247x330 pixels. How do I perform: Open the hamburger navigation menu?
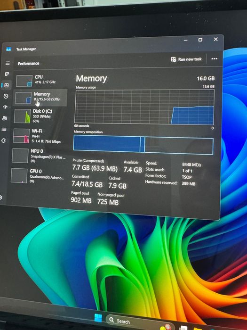(x=8, y=63)
